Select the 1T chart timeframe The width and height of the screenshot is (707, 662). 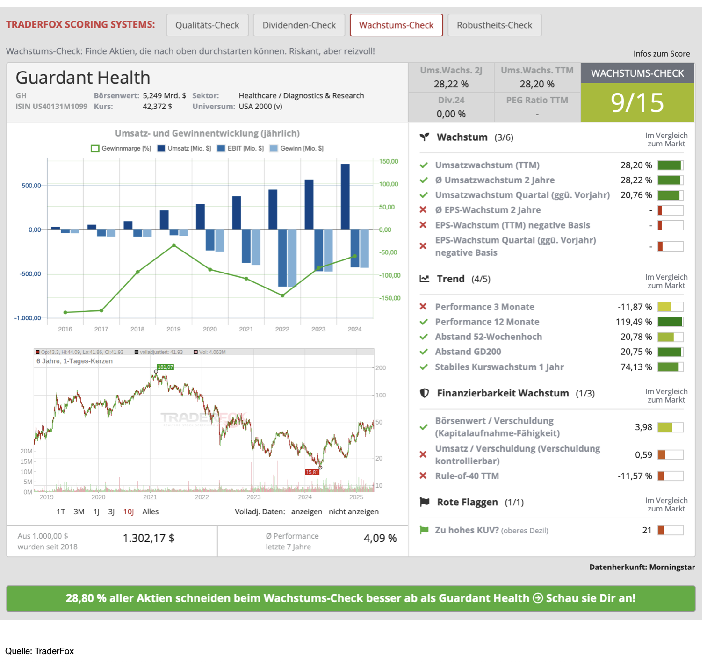pos(61,511)
